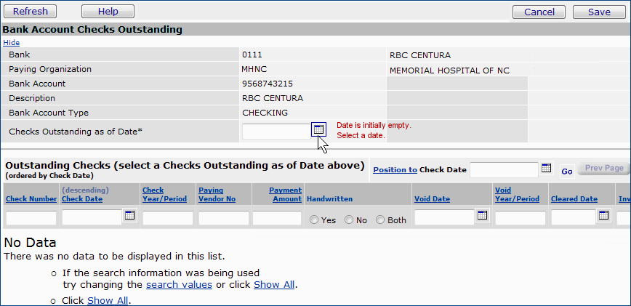Screen dimensions: 631x306
Task: Select No for Handwritten filter
Action: pos(349,220)
